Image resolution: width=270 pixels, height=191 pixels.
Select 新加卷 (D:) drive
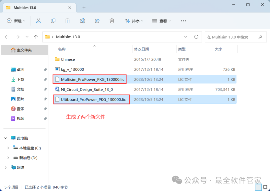coord(25,158)
